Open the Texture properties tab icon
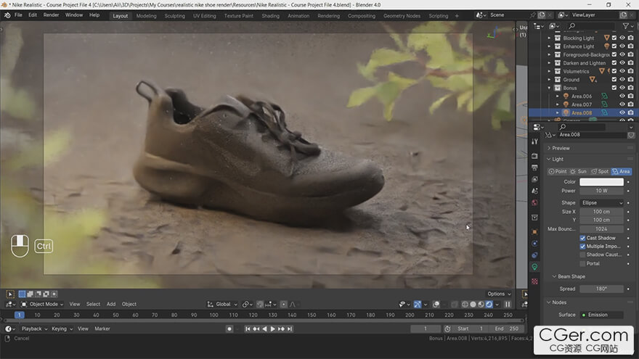Viewport: 639px width, 359px height. [x=534, y=281]
